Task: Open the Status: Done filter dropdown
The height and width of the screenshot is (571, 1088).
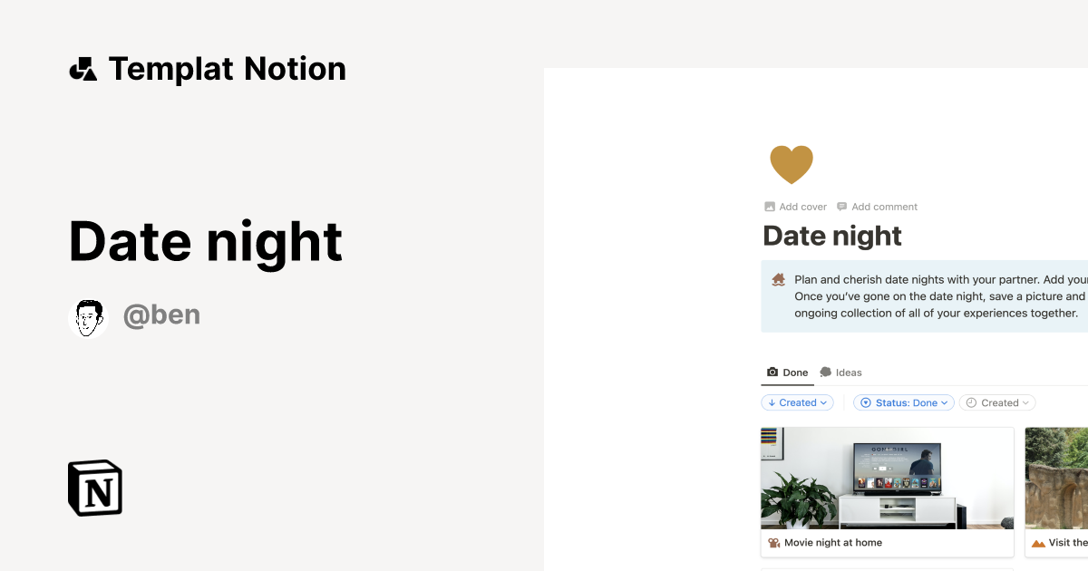Action: tap(903, 402)
